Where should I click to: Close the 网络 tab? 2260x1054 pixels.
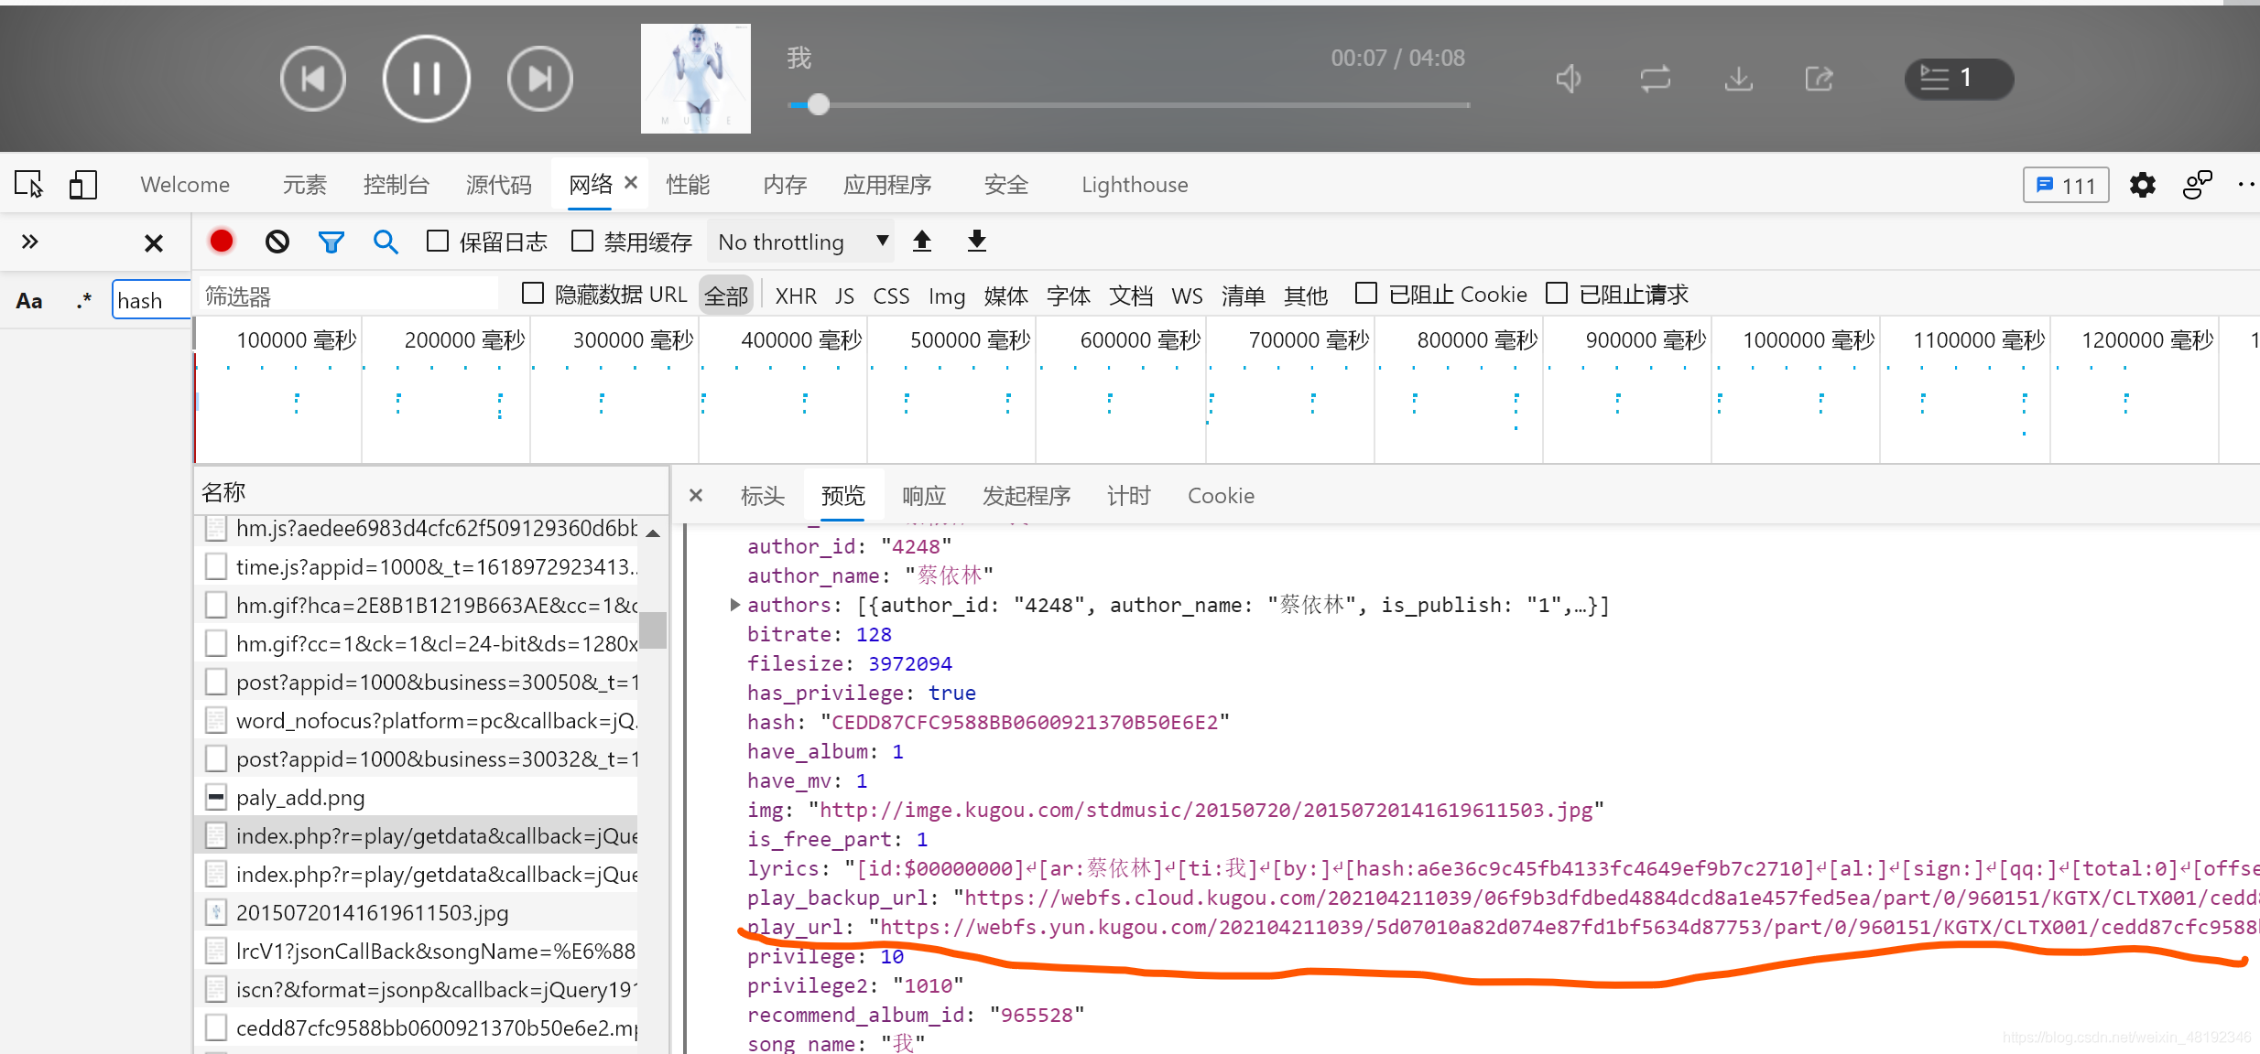tap(631, 183)
